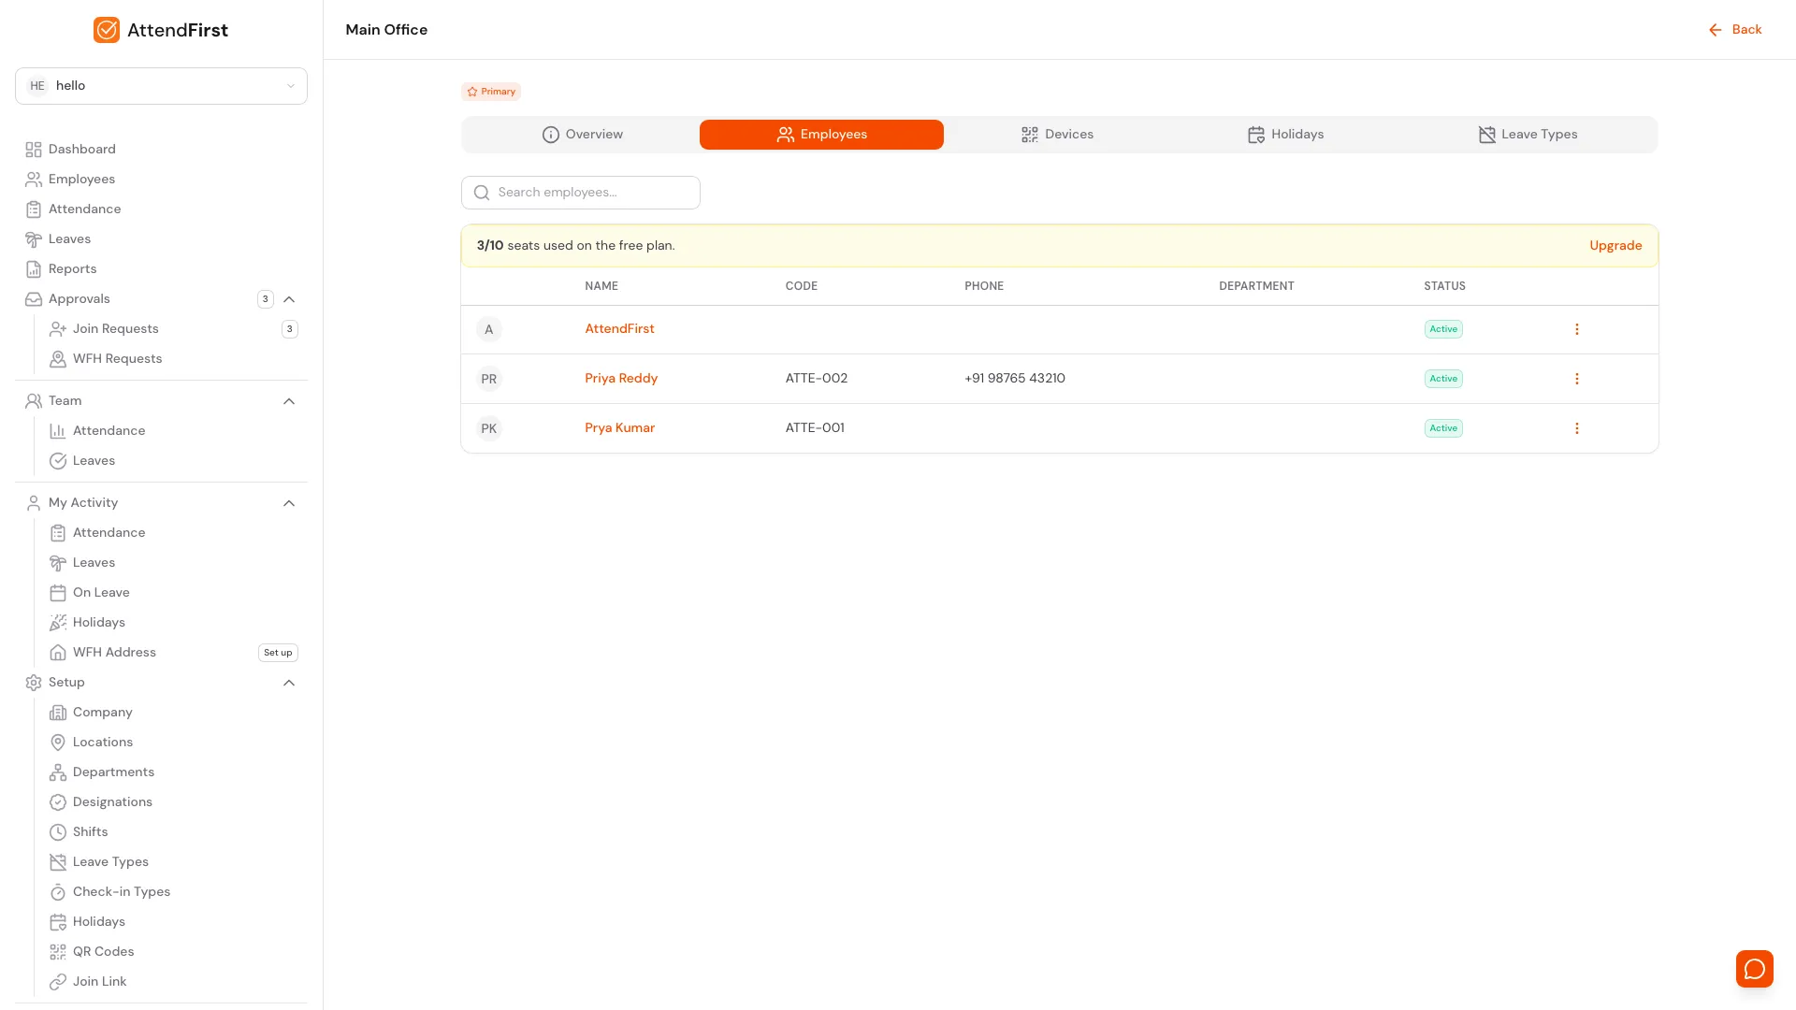Screen dimensions: 1796x1010
Task: Collapse the My Activity section
Action: 289,503
